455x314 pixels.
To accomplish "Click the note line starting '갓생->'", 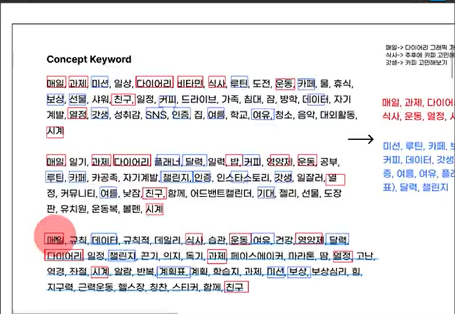I will click(416, 63).
